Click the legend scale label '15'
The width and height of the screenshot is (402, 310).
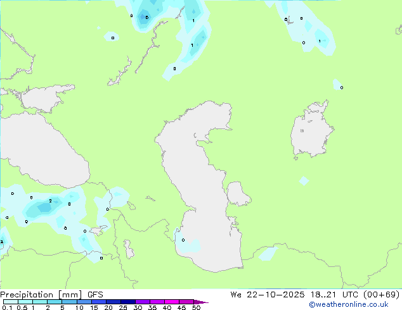point(94,307)
